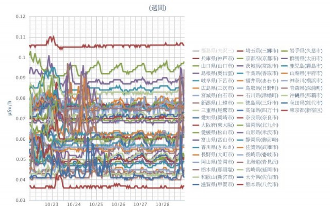Click the 10/27 x-axis date label
This screenshot has width=330, height=206.
[140, 204]
